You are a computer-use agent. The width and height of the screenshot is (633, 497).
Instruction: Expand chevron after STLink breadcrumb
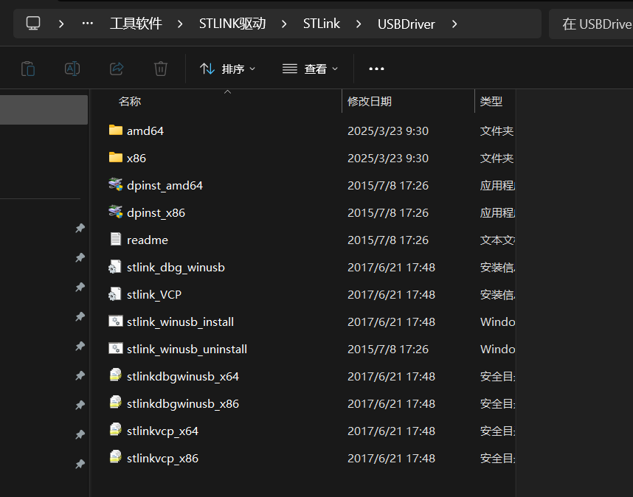pos(359,24)
